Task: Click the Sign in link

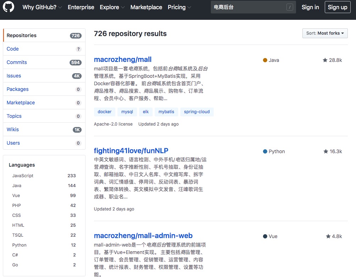Action: (310, 7)
